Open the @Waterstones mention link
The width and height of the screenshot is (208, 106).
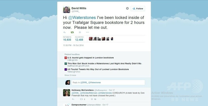tap(82, 18)
